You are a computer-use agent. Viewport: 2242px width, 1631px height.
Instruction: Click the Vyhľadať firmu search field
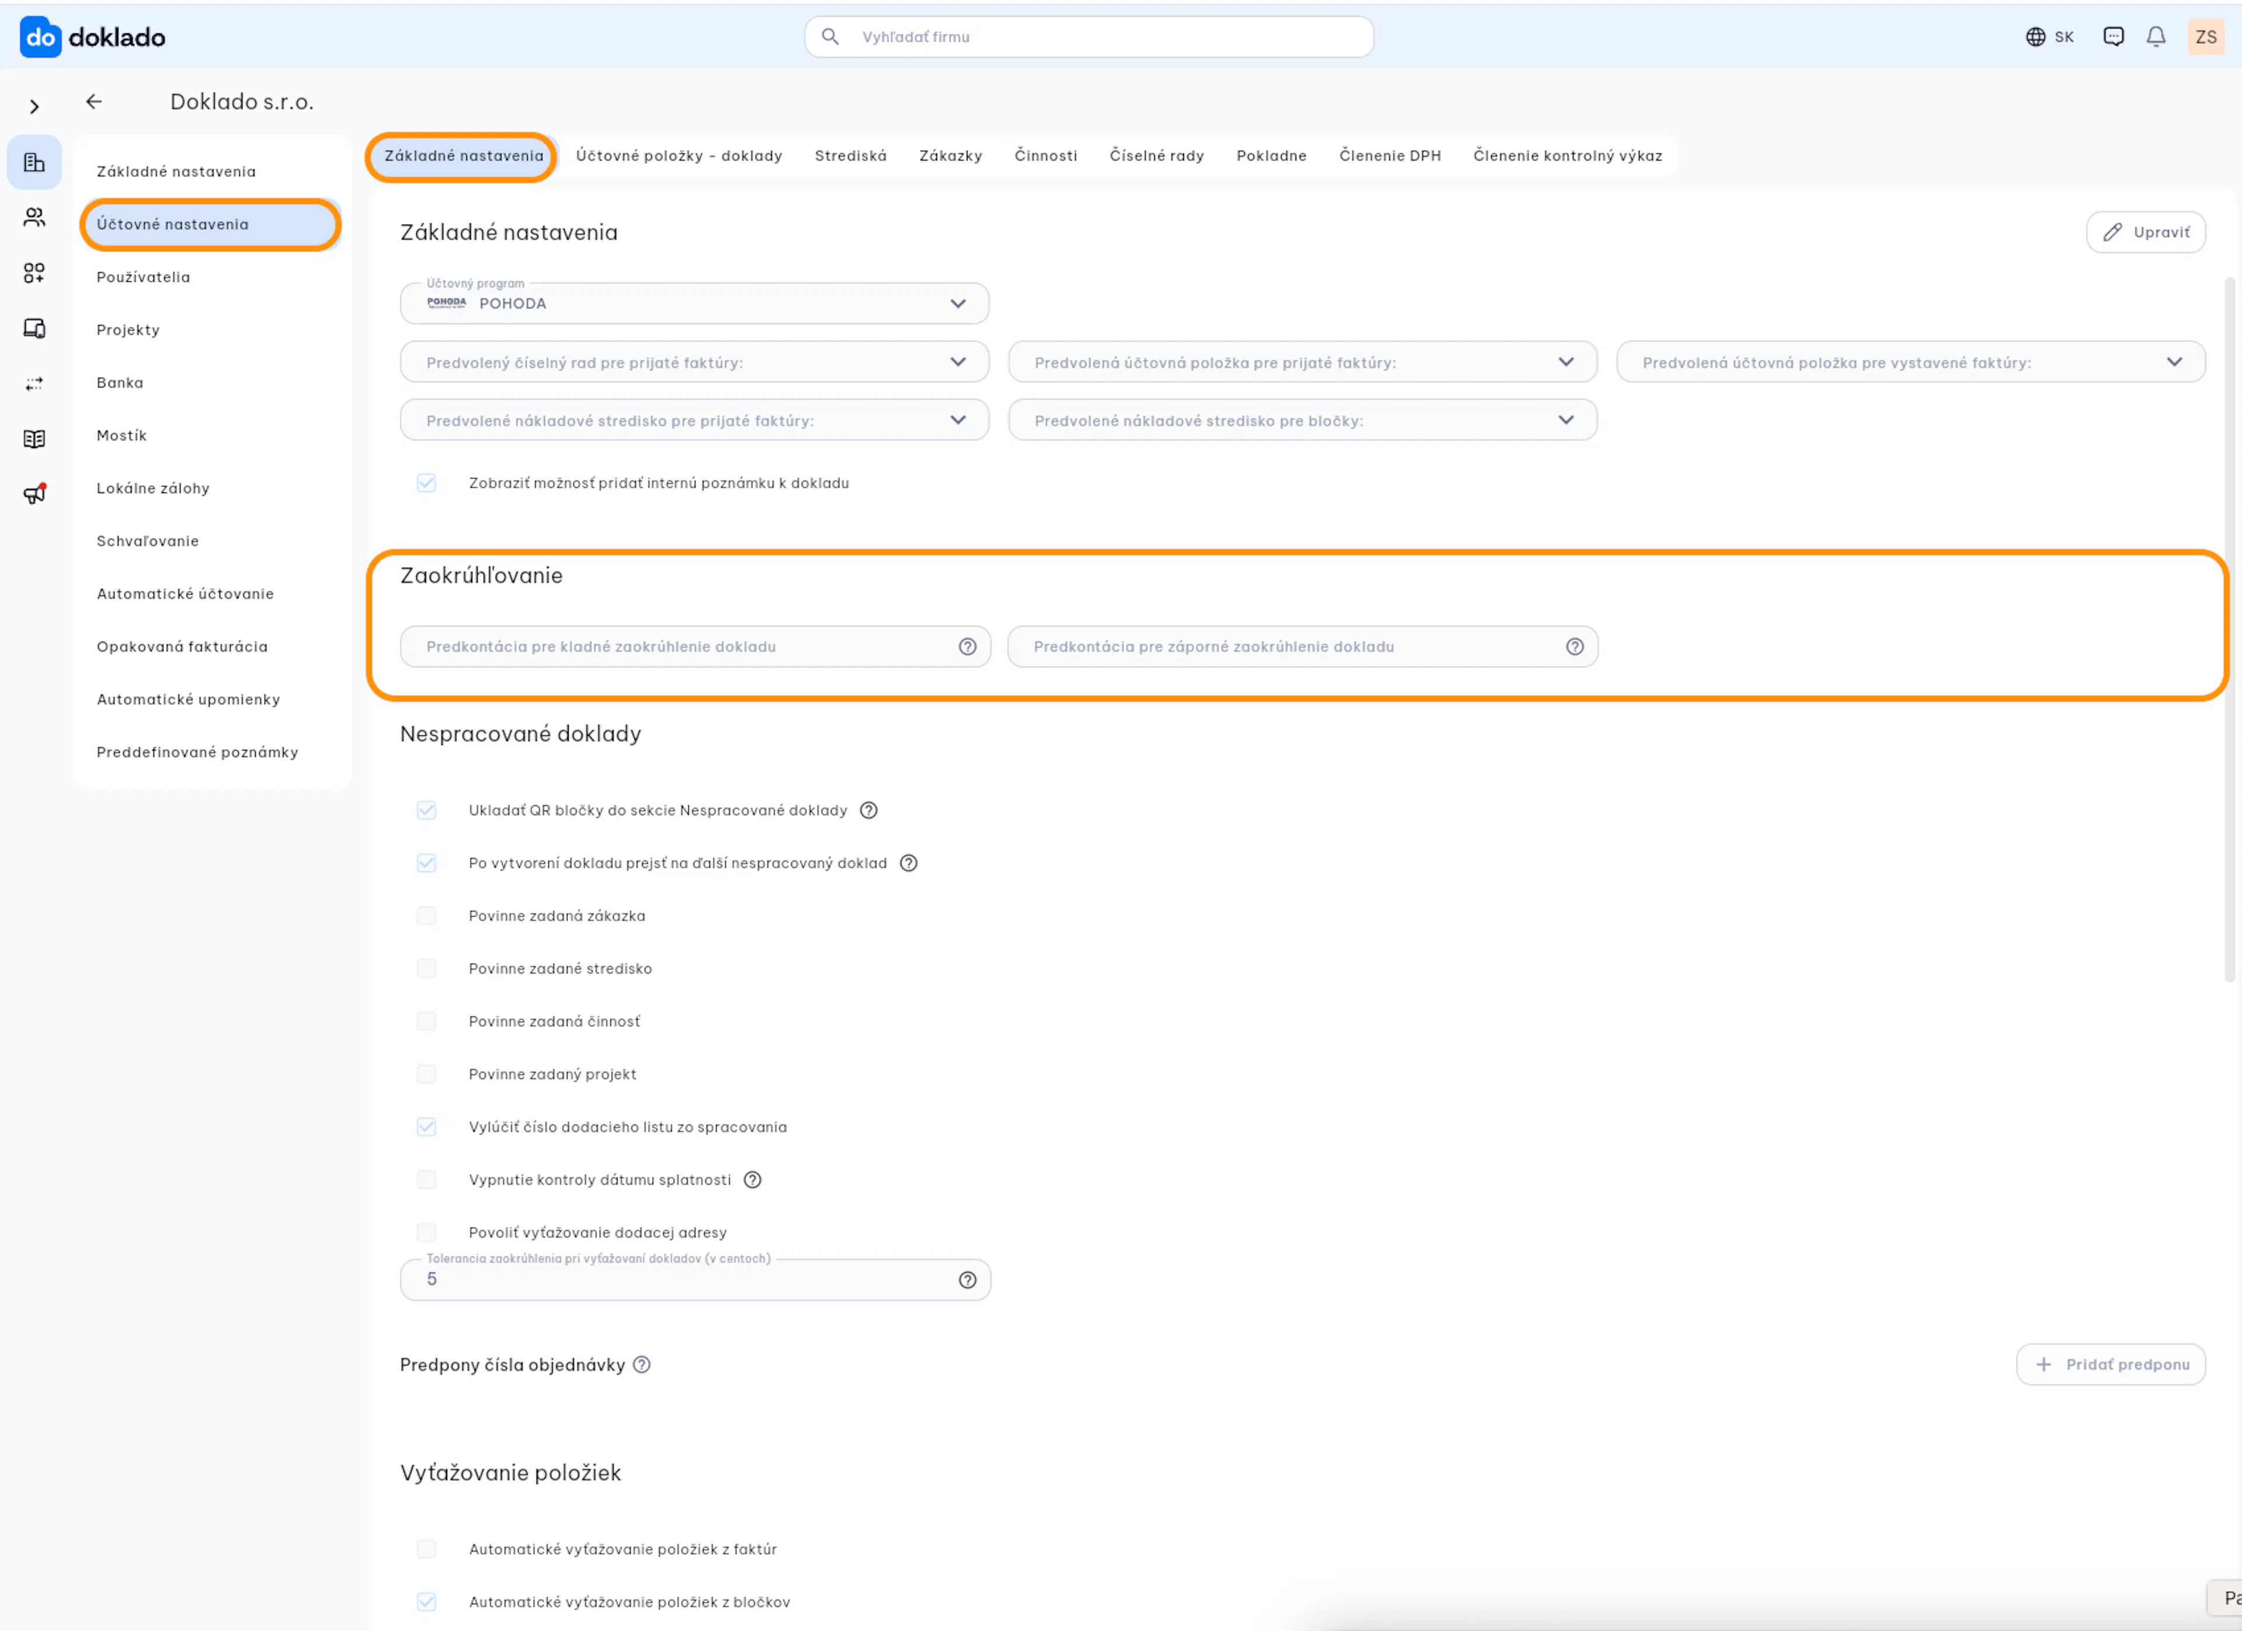1088,37
